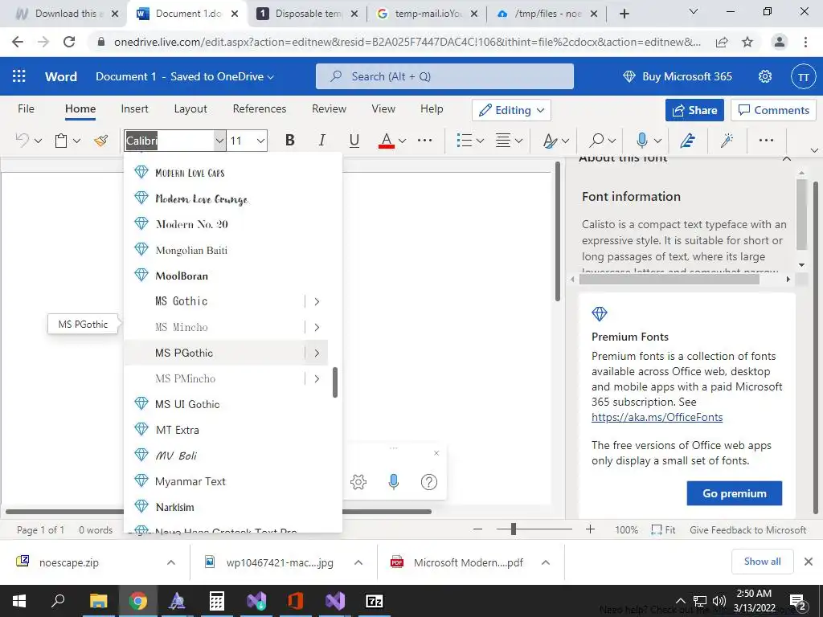
Task: Open the Document 1 title dropdown
Action: (x=184, y=76)
